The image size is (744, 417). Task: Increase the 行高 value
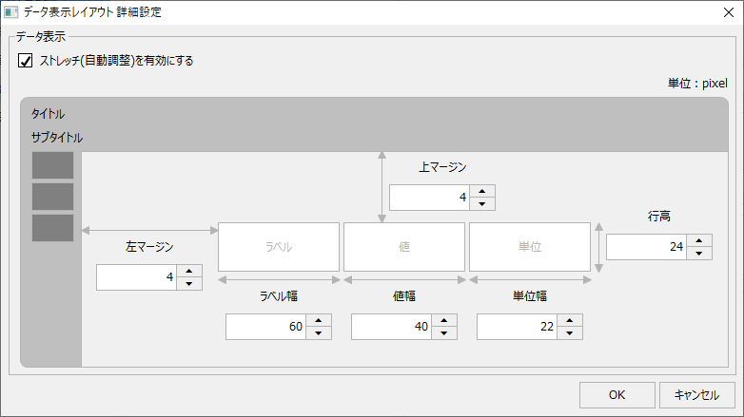click(x=700, y=240)
